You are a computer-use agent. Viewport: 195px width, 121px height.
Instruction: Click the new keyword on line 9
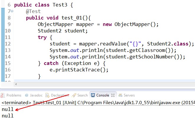point(107,24)
